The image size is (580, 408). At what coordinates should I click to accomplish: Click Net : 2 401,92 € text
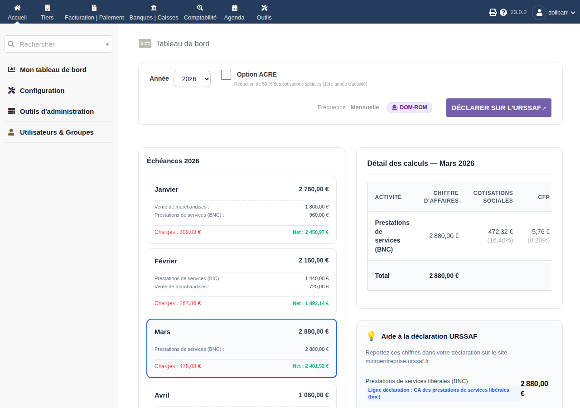[311, 366]
